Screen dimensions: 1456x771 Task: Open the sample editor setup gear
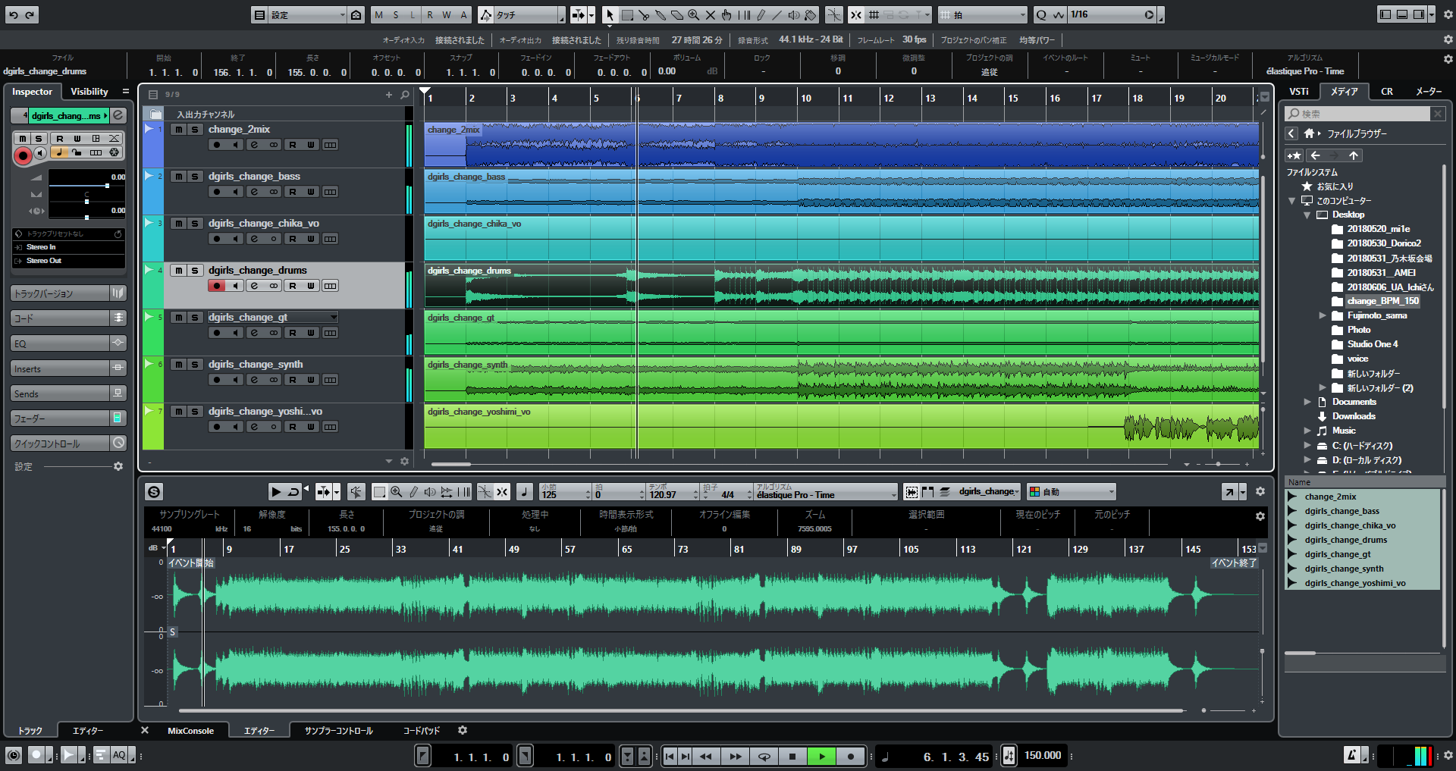coord(1260,491)
